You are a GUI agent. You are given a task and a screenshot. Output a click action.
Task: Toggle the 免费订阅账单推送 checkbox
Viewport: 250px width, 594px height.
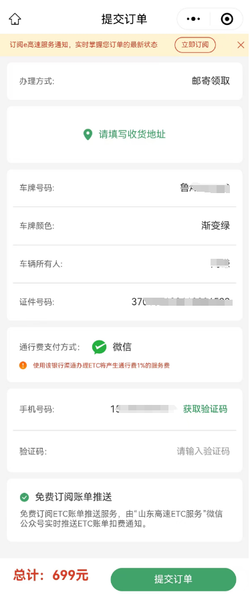click(x=25, y=497)
